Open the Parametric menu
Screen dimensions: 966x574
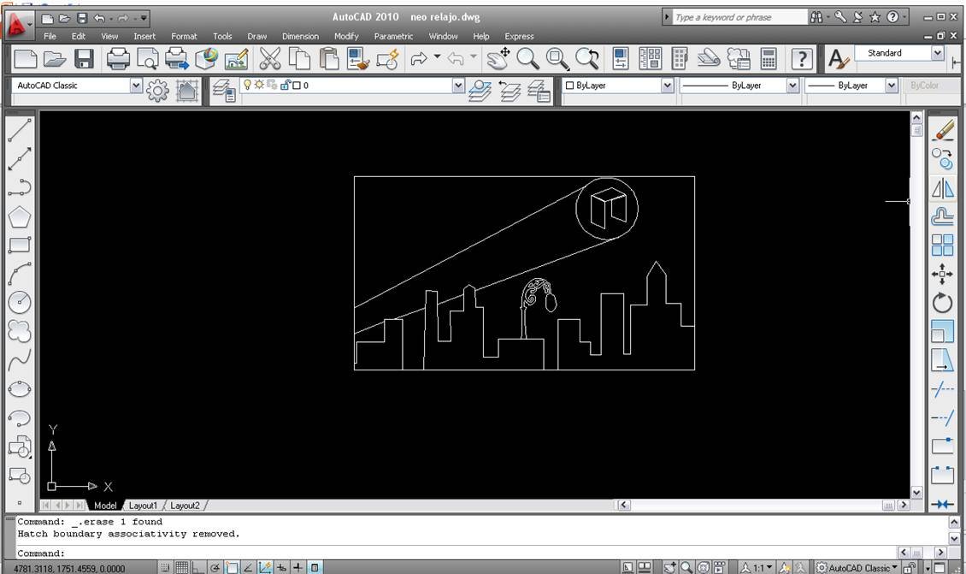(393, 37)
